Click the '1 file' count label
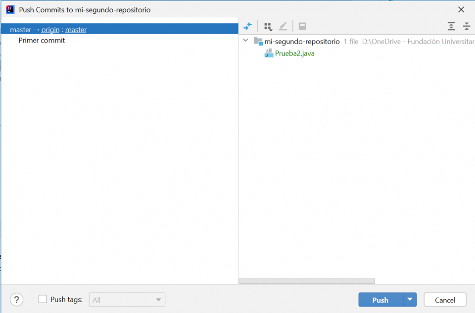 click(x=351, y=42)
